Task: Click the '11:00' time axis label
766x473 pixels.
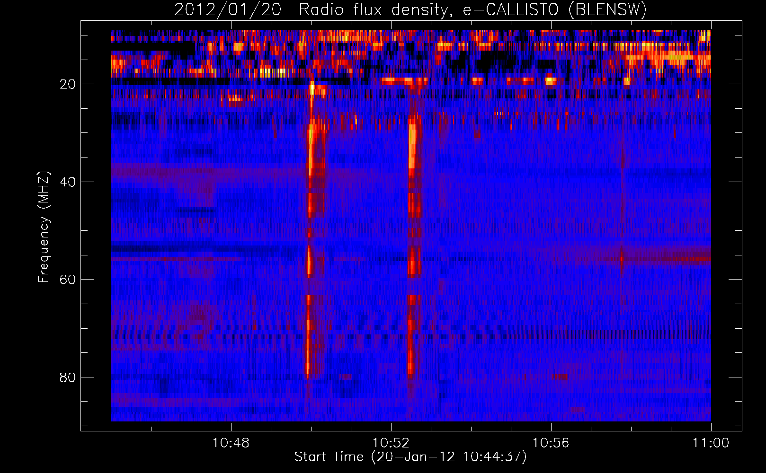Action: [x=711, y=443]
